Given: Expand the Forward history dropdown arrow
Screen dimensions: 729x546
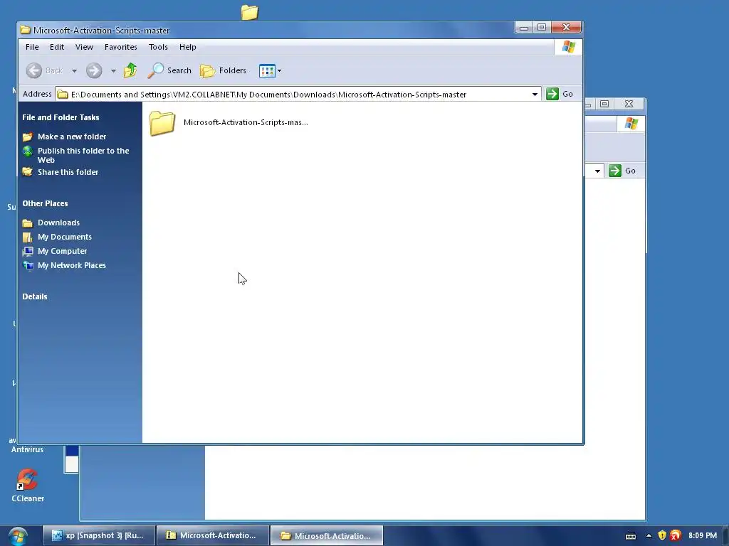Looking at the screenshot, I should [x=113, y=71].
